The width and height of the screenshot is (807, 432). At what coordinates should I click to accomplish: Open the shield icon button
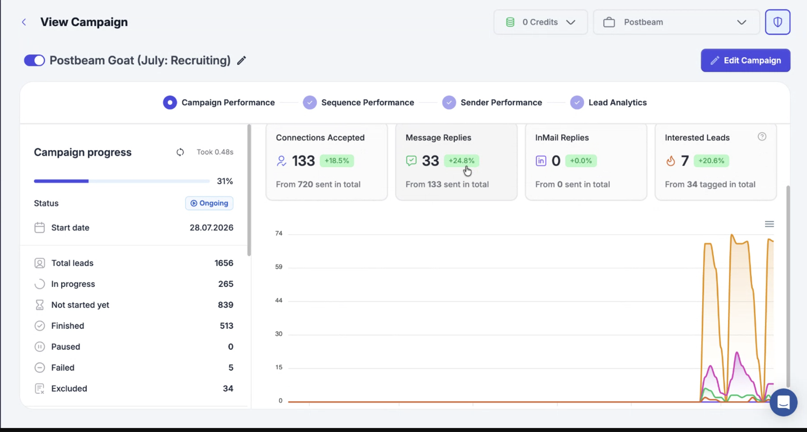pyautogui.click(x=778, y=22)
